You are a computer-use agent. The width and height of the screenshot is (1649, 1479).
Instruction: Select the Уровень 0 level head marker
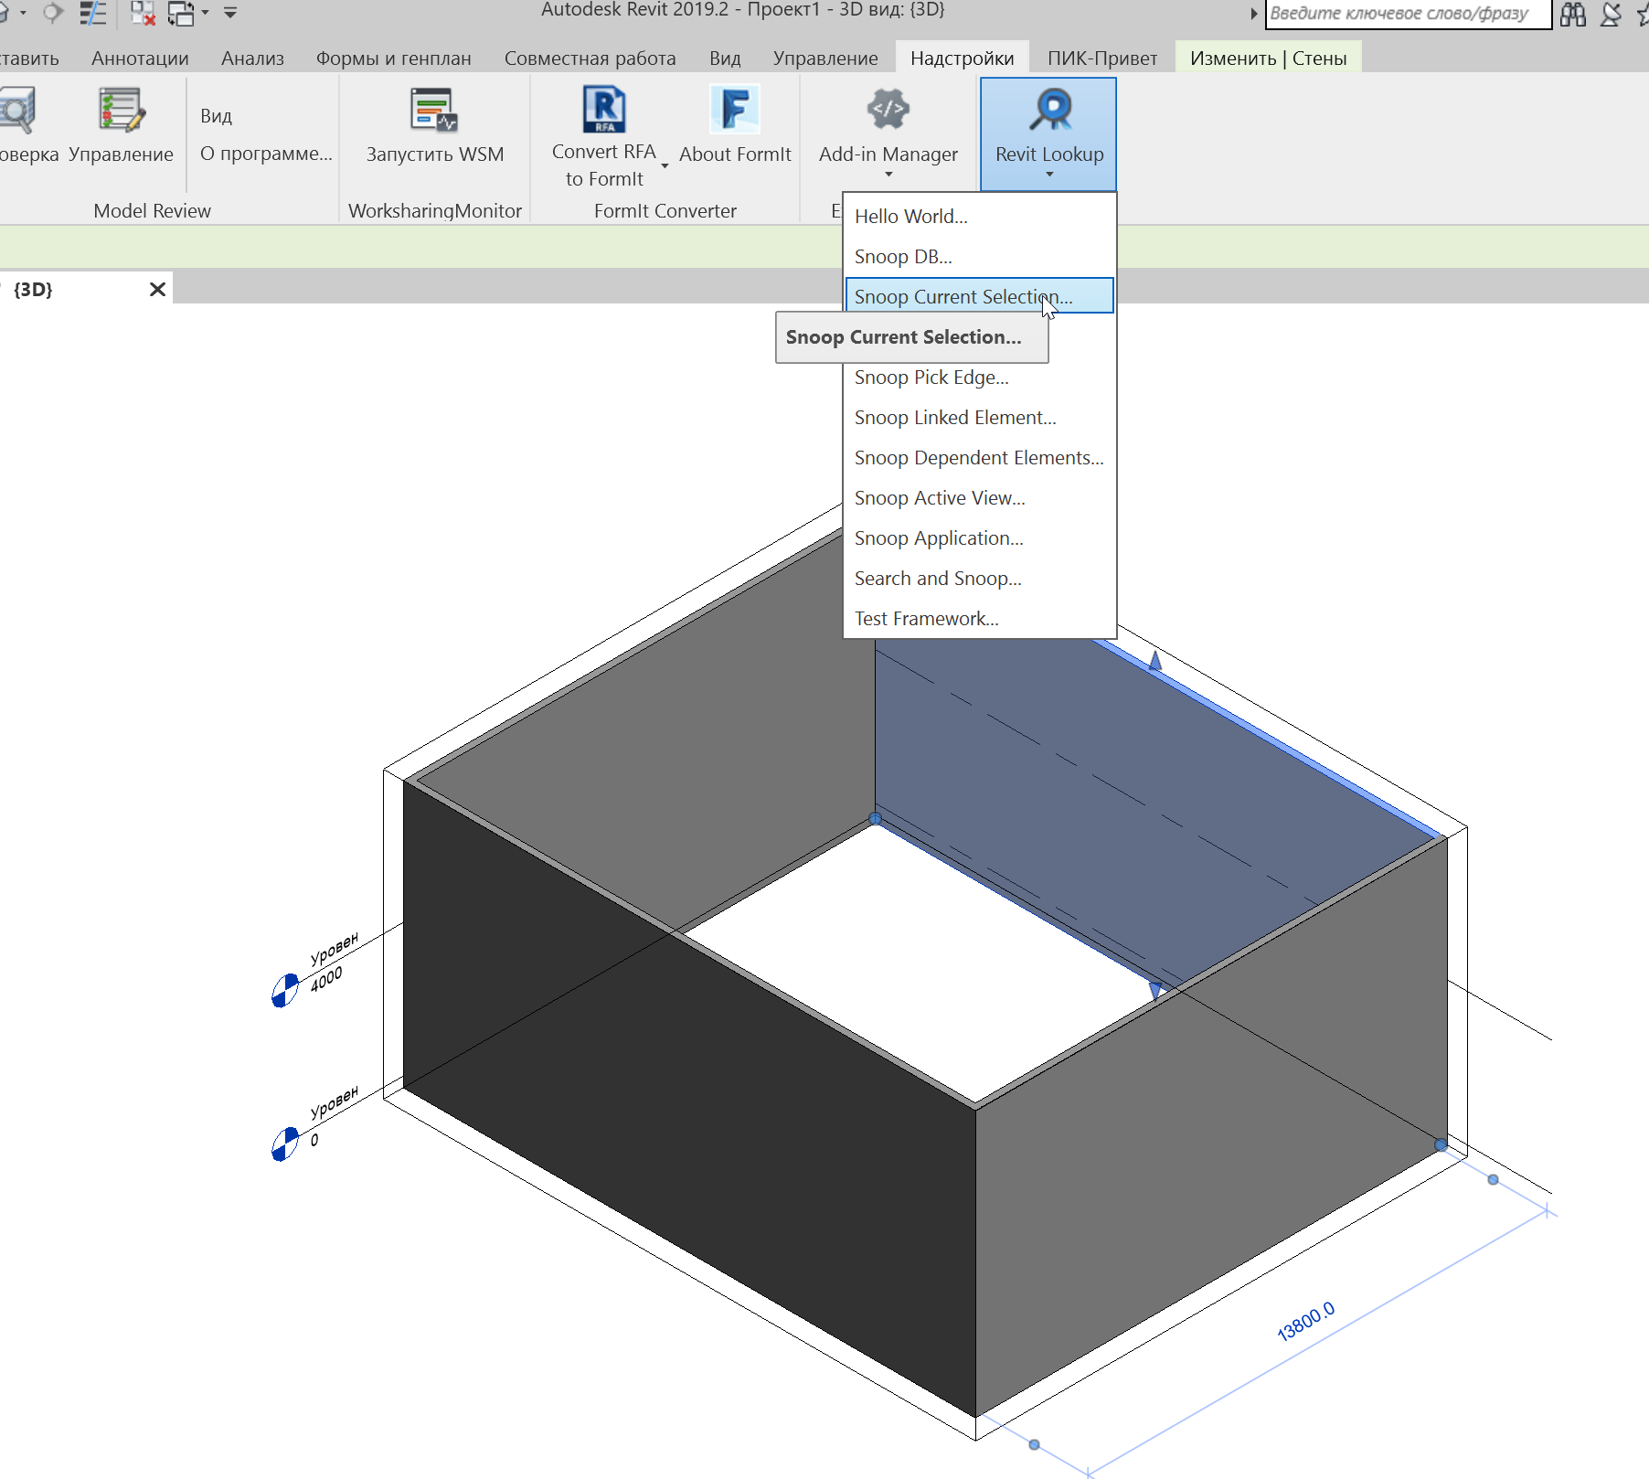285,1144
